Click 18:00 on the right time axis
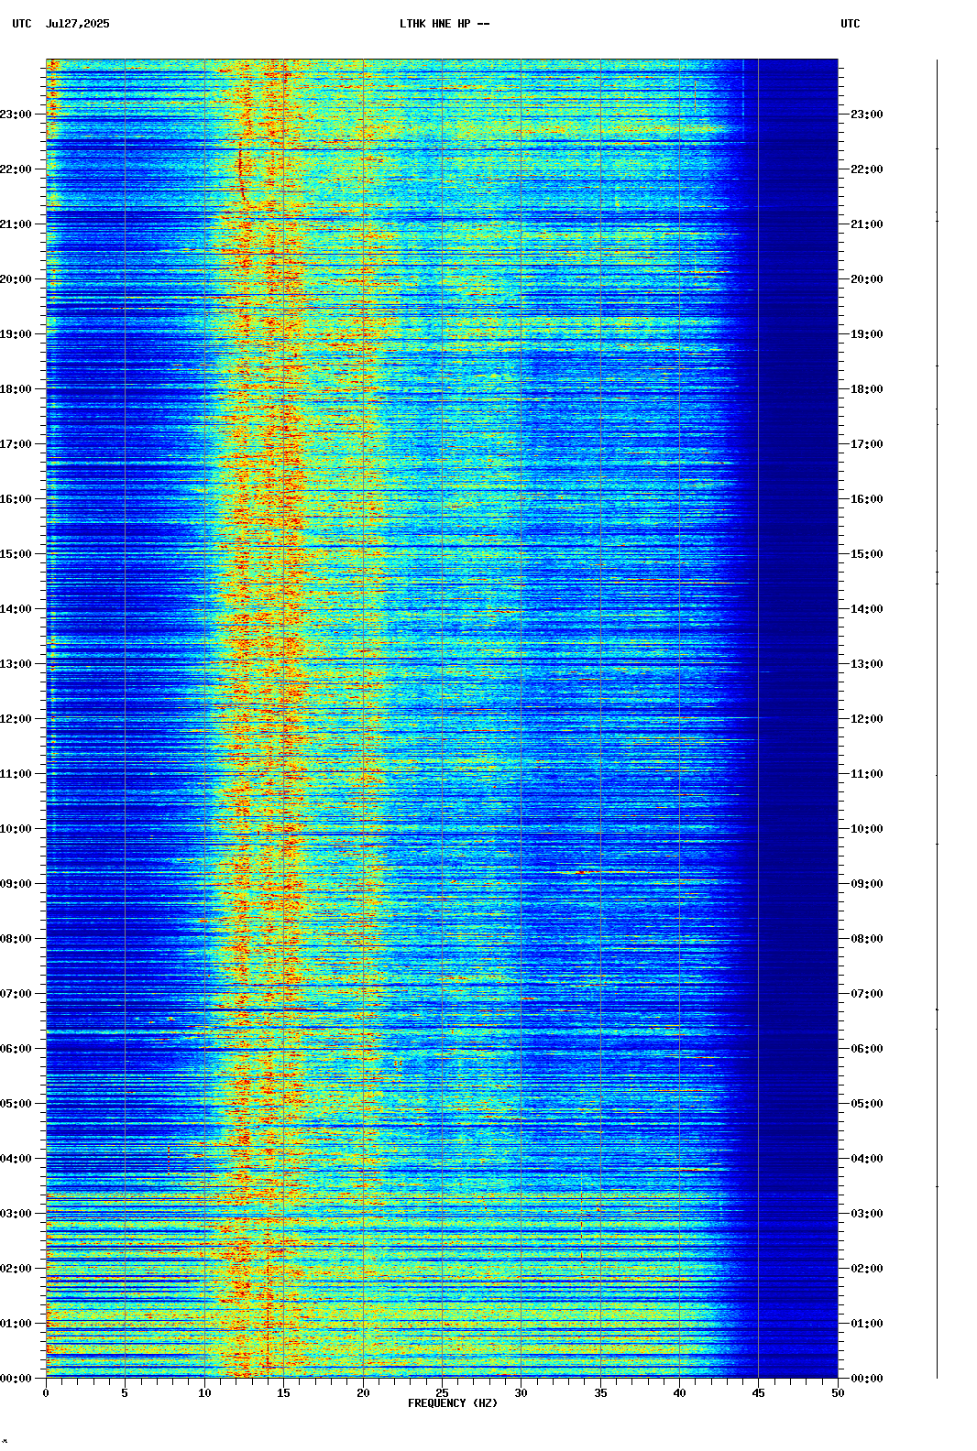 coord(867,389)
